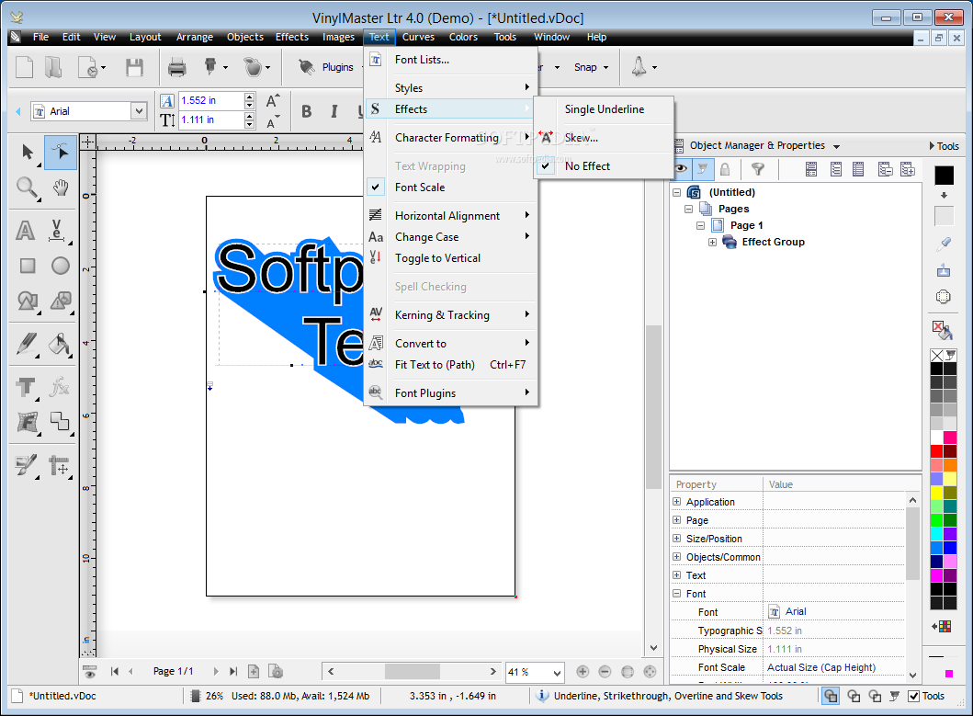Viewport: 973px width, 716px height.
Task: Pick the pencil drawing tool
Action: (27, 344)
